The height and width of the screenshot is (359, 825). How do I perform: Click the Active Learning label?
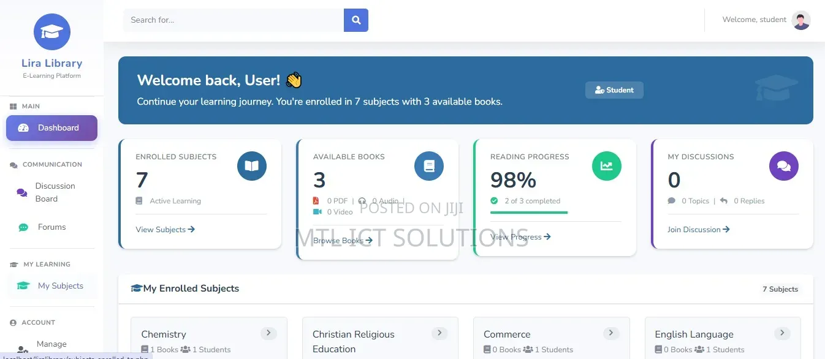[175, 201]
